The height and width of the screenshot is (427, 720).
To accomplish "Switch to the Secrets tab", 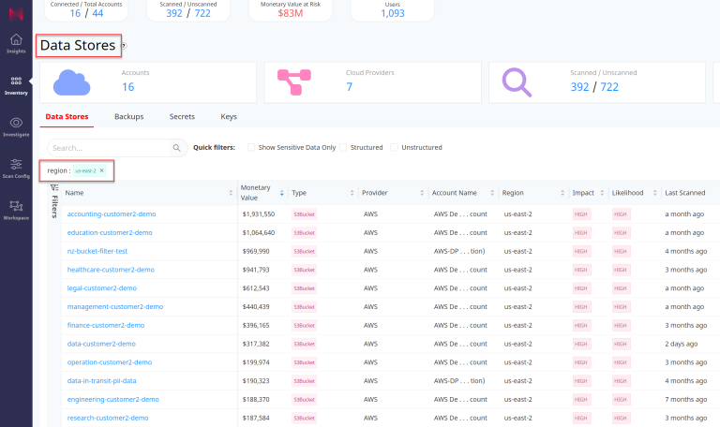I will (182, 116).
